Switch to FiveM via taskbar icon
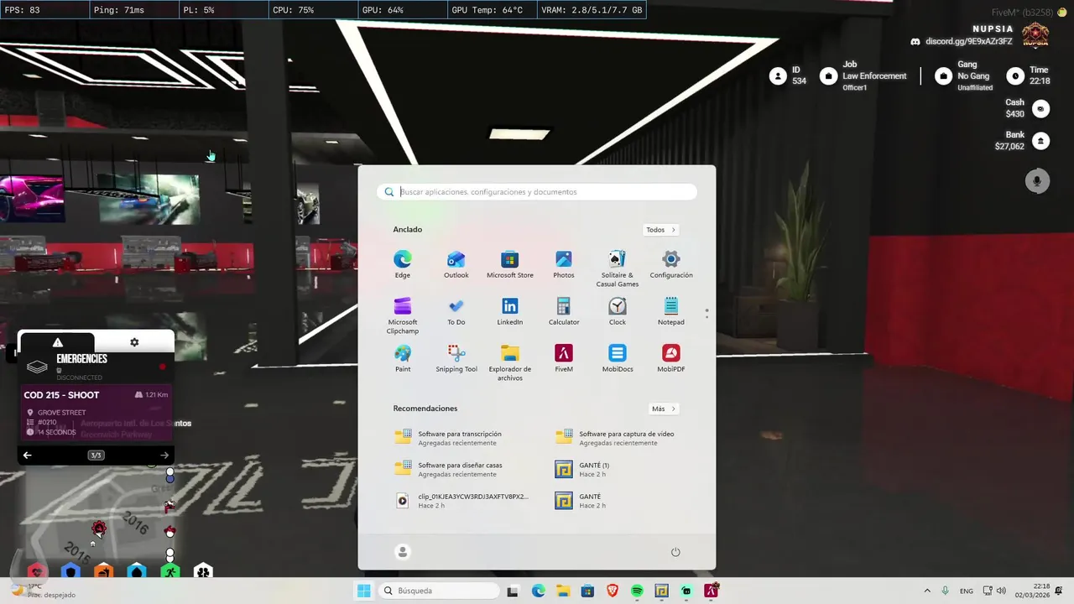Screen dimensions: 1074x604 [712, 591]
